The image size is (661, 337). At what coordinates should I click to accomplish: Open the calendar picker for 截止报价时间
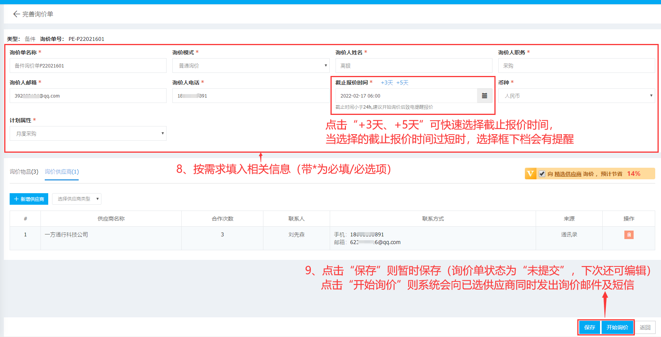[x=484, y=96]
